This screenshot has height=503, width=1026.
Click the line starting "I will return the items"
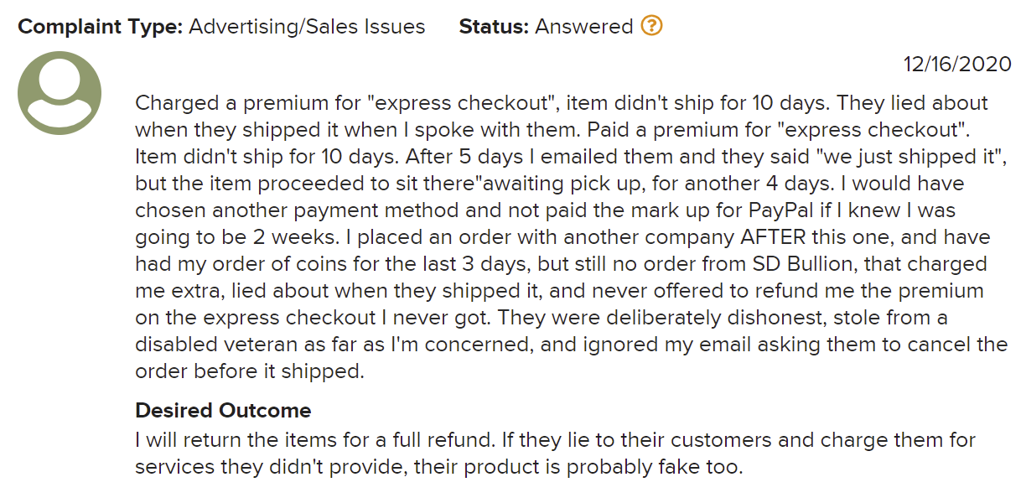pyautogui.click(x=556, y=440)
